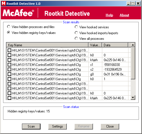The width and height of the screenshot is (142, 134).
Task: Open the About link
Action: tap(124, 15)
